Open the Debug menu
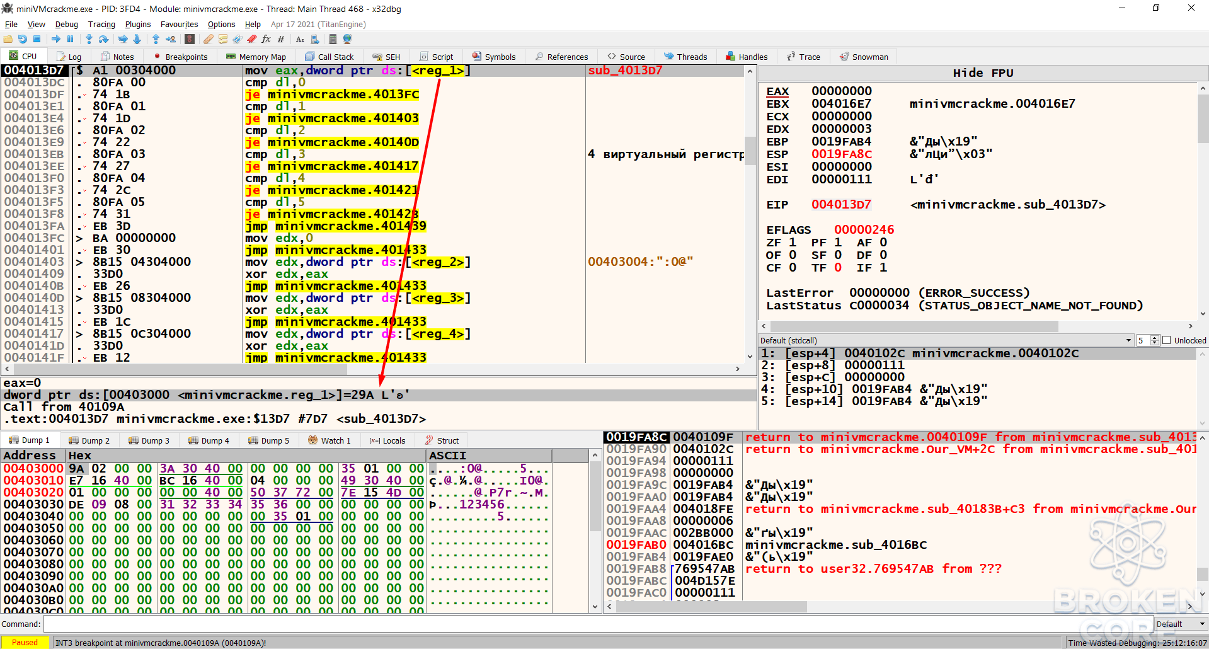 66,24
